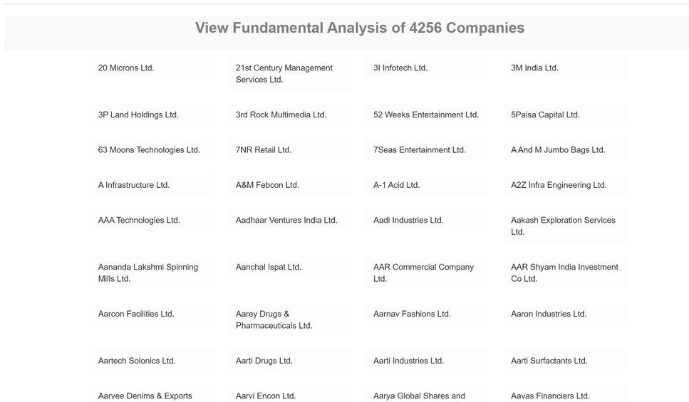Open 3rd Rock Multimedia Ltd. page
The image size is (689, 402).
[281, 115]
